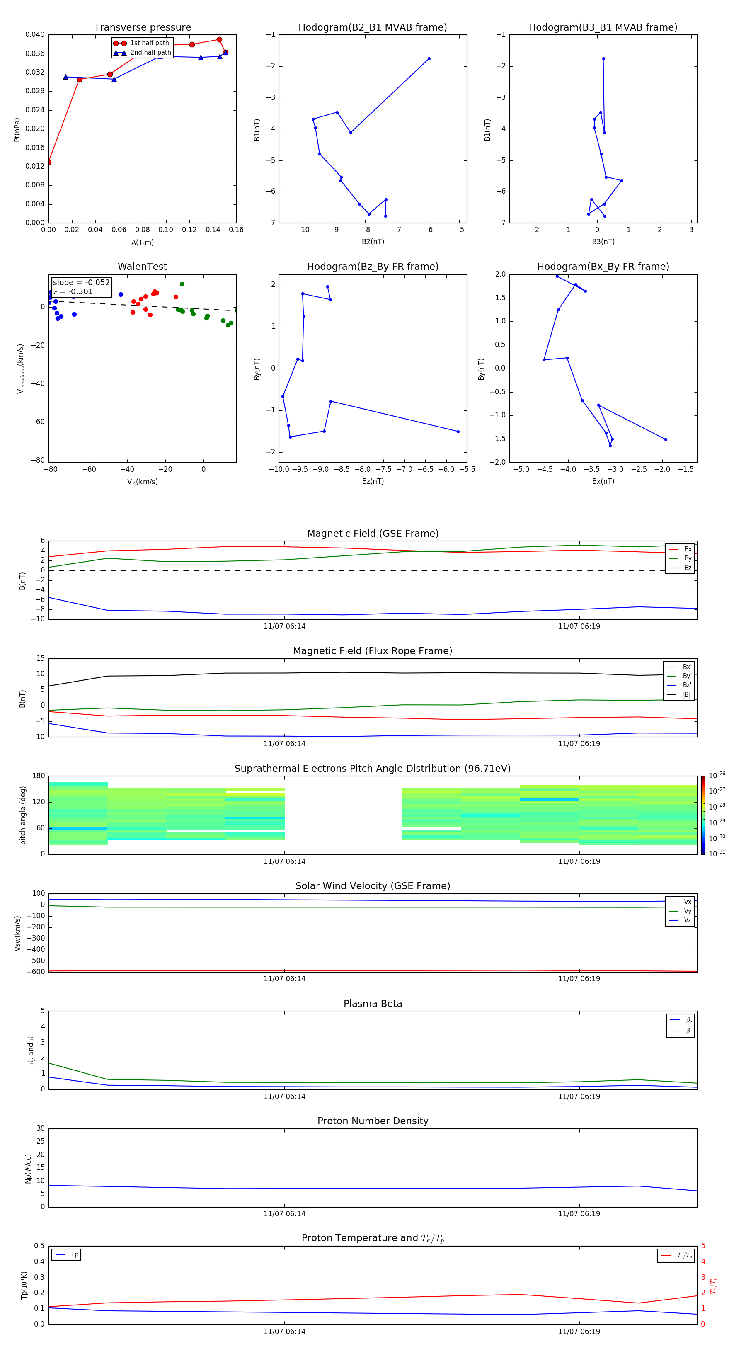Screen dimensions: 746x1368
Task: Click the Vx legend entry in solar wind plot
Action: (680, 902)
